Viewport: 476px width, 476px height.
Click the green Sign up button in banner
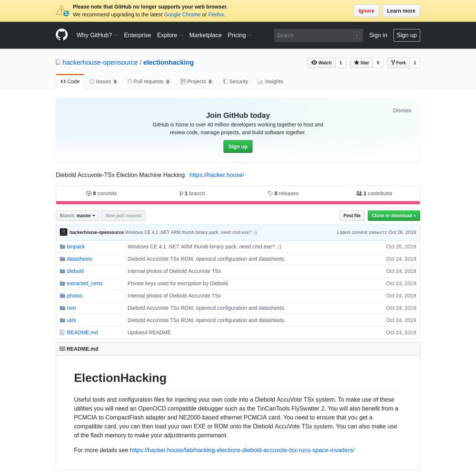click(x=238, y=147)
